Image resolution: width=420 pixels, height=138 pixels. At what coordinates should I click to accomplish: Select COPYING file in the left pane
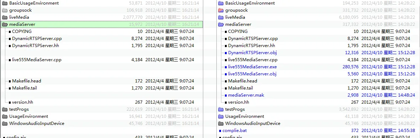(x=22, y=31)
